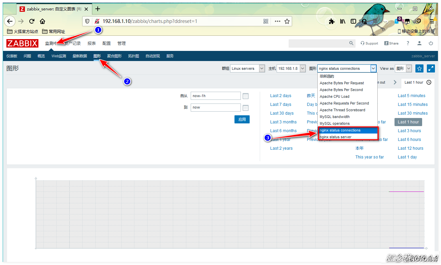Select the Last 2 days range
This screenshot has height=265, width=441.
tap(281, 96)
